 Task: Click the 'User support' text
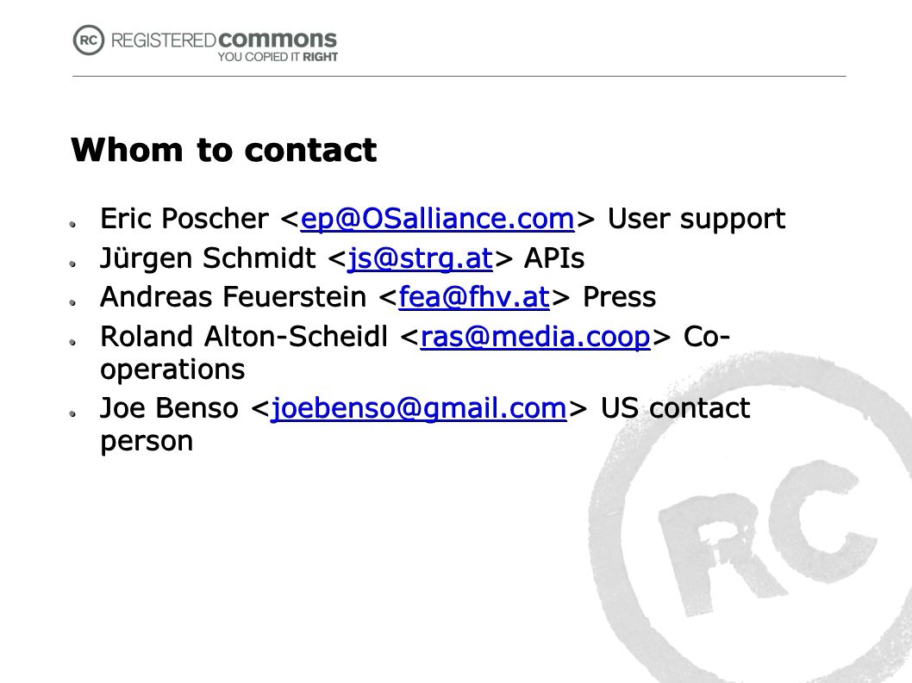[x=696, y=220]
